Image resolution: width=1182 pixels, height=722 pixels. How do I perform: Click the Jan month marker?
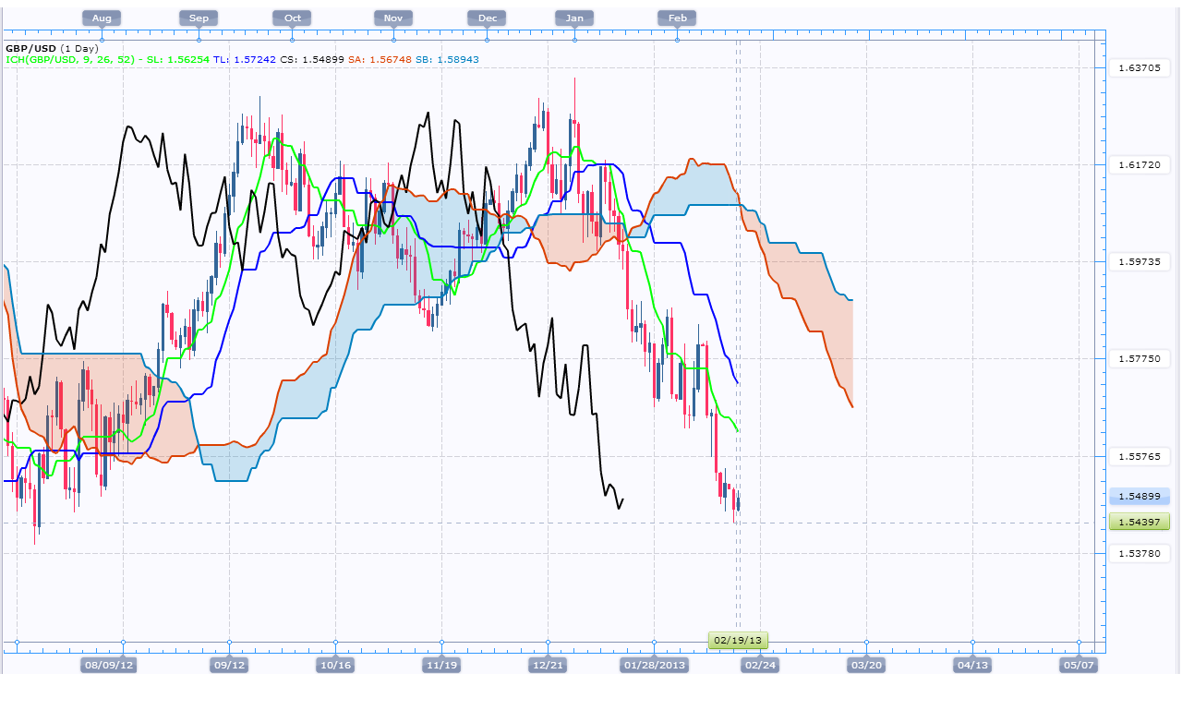point(574,18)
